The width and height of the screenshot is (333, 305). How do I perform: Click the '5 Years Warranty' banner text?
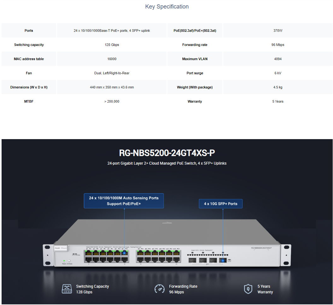265,289
